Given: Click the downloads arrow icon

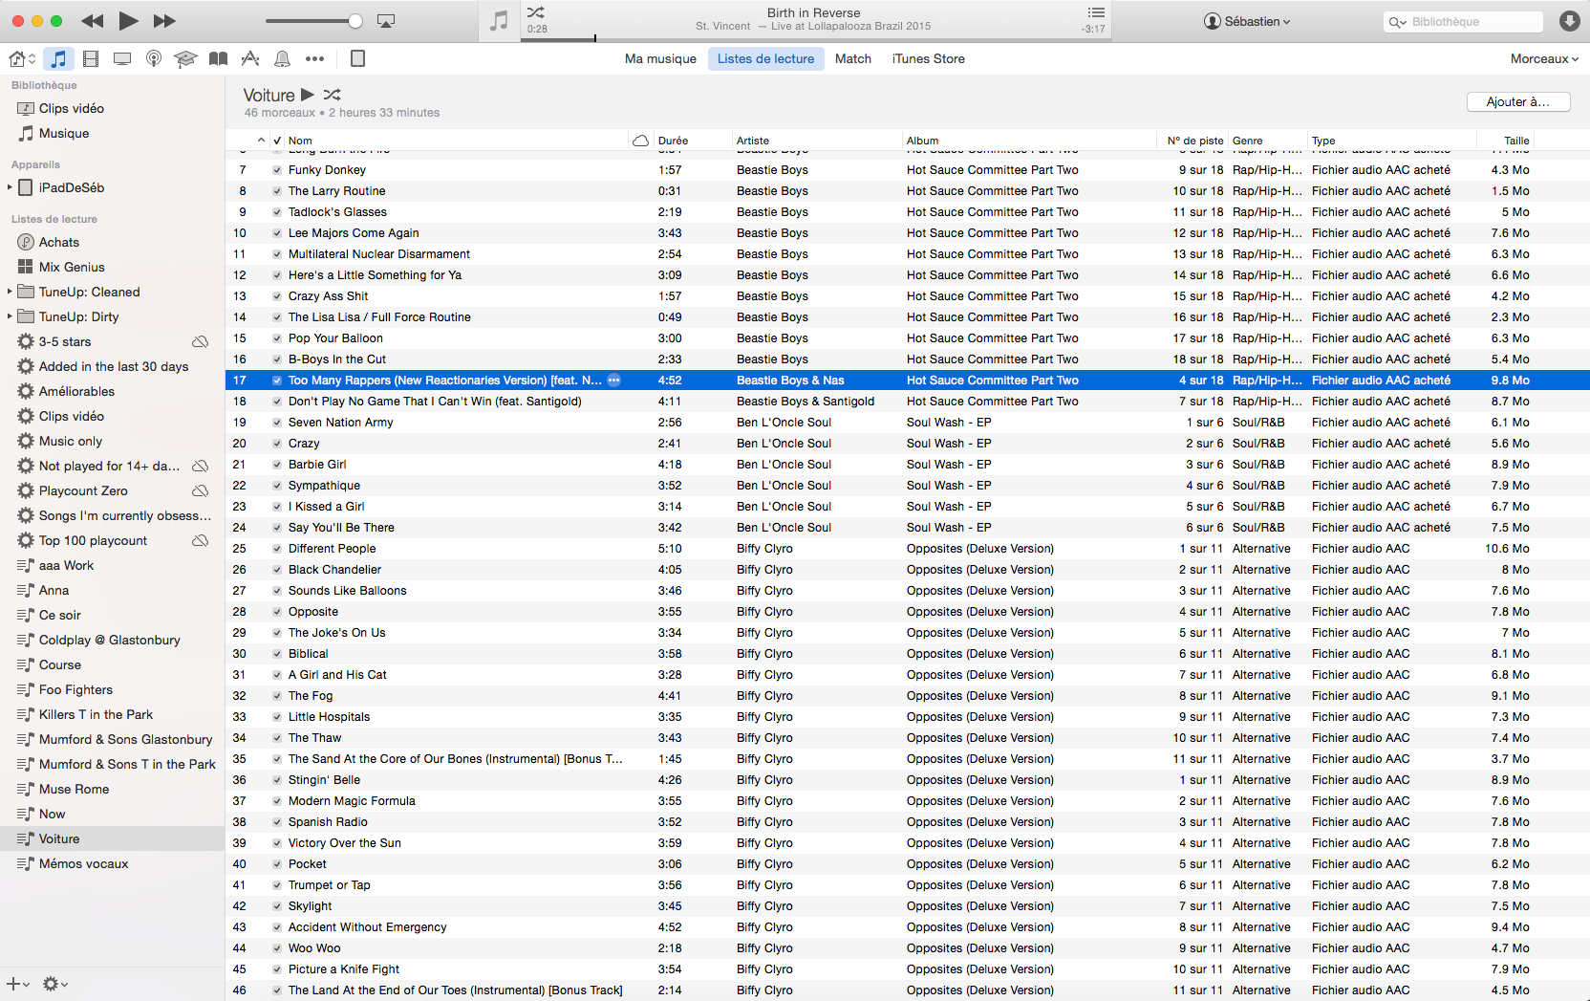Looking at the screenshot, I should click(1569, 21).
